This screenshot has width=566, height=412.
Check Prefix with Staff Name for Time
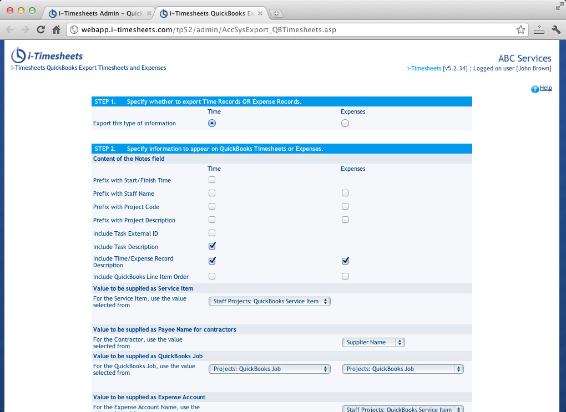(212, 193)
